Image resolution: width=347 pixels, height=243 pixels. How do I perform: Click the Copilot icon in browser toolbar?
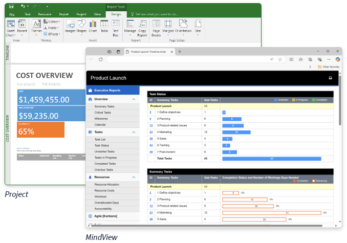(337, 59)
